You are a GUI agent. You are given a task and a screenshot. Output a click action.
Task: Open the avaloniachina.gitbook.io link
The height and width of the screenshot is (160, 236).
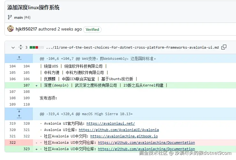[x=124, y=136]
